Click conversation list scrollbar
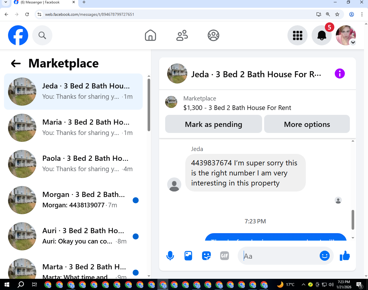This screenshot has height=290, width=368. tap(149, 105)
